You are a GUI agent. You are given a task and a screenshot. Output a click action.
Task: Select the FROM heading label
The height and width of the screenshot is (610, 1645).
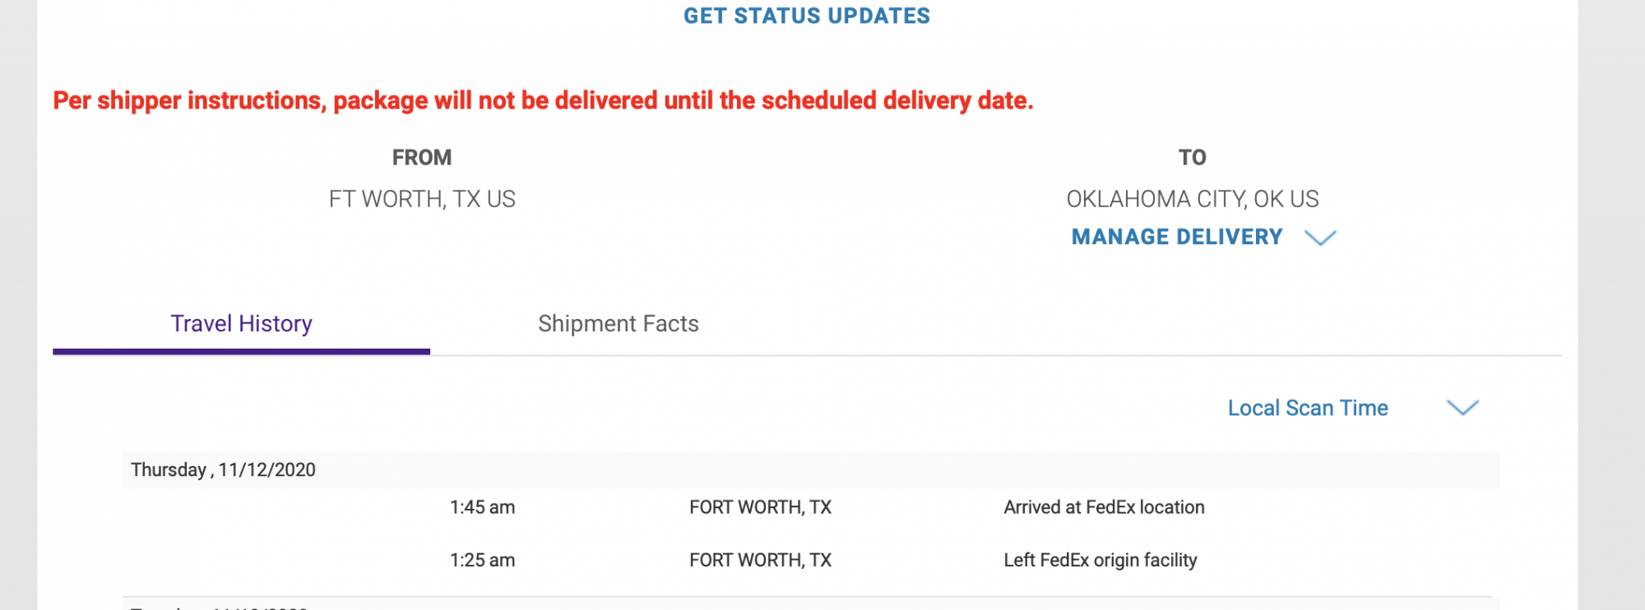pyautogui.click(x=421, y=157)
